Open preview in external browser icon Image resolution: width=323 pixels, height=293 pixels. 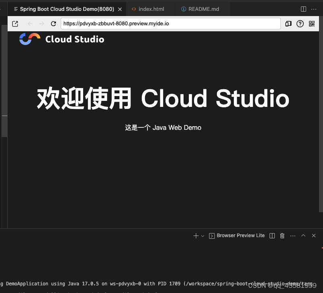click(x=15, y=24)
